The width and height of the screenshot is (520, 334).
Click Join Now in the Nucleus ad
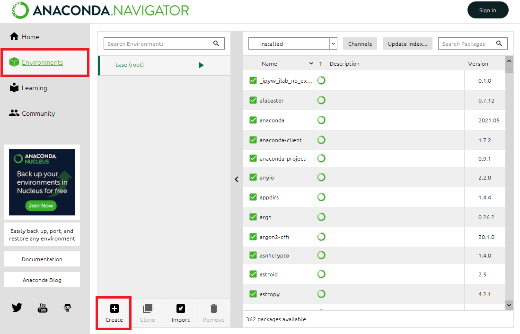pyautogui.click(x=41, y=206)
